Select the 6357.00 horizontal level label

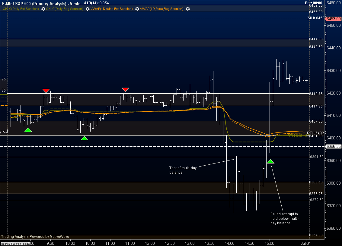316,235
